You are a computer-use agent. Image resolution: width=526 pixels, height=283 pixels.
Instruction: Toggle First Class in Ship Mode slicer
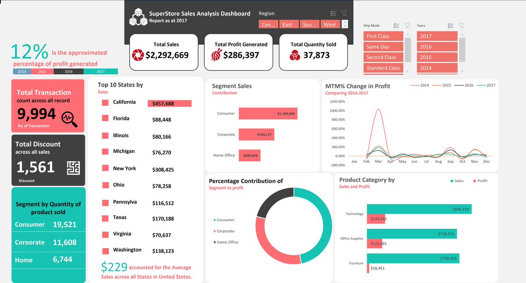point(383,35)
